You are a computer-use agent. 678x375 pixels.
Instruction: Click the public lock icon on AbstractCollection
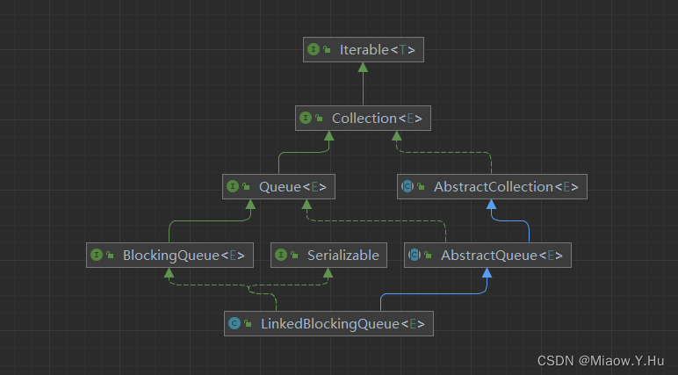pos(421,186)
